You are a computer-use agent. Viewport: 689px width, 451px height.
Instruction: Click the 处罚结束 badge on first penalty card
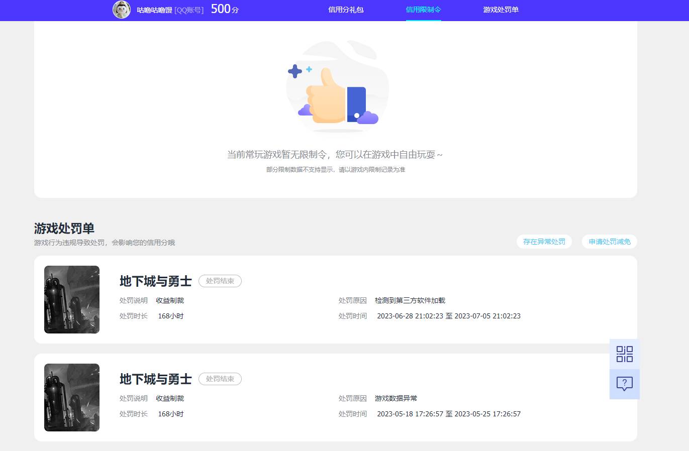click(220, 281)
